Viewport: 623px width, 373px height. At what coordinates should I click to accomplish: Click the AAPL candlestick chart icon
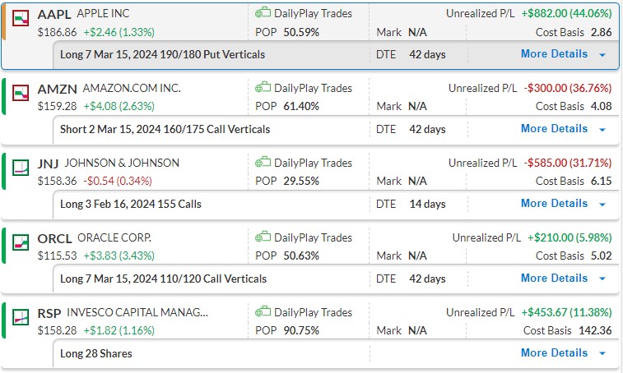pos(22,17)
